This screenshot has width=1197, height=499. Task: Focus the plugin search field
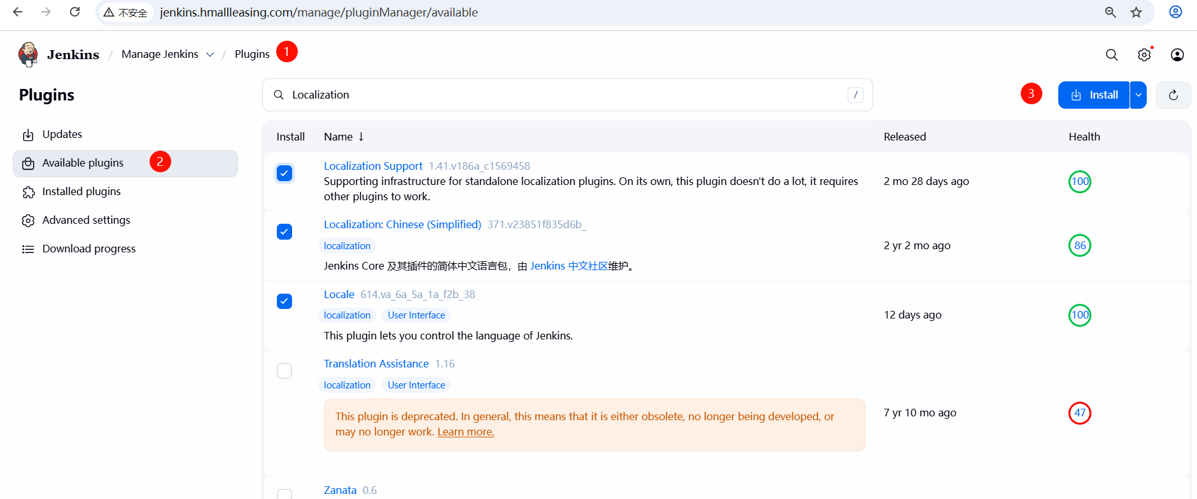[x=566, y=95]
